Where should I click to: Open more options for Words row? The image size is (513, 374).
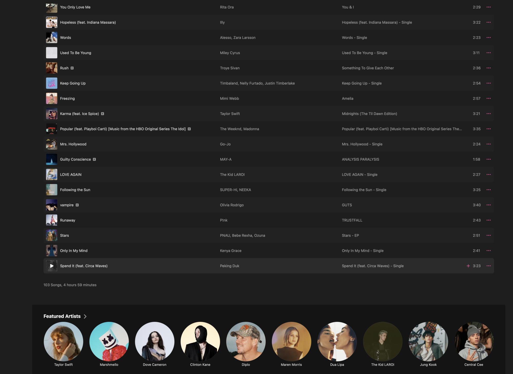tap(488, 37)
